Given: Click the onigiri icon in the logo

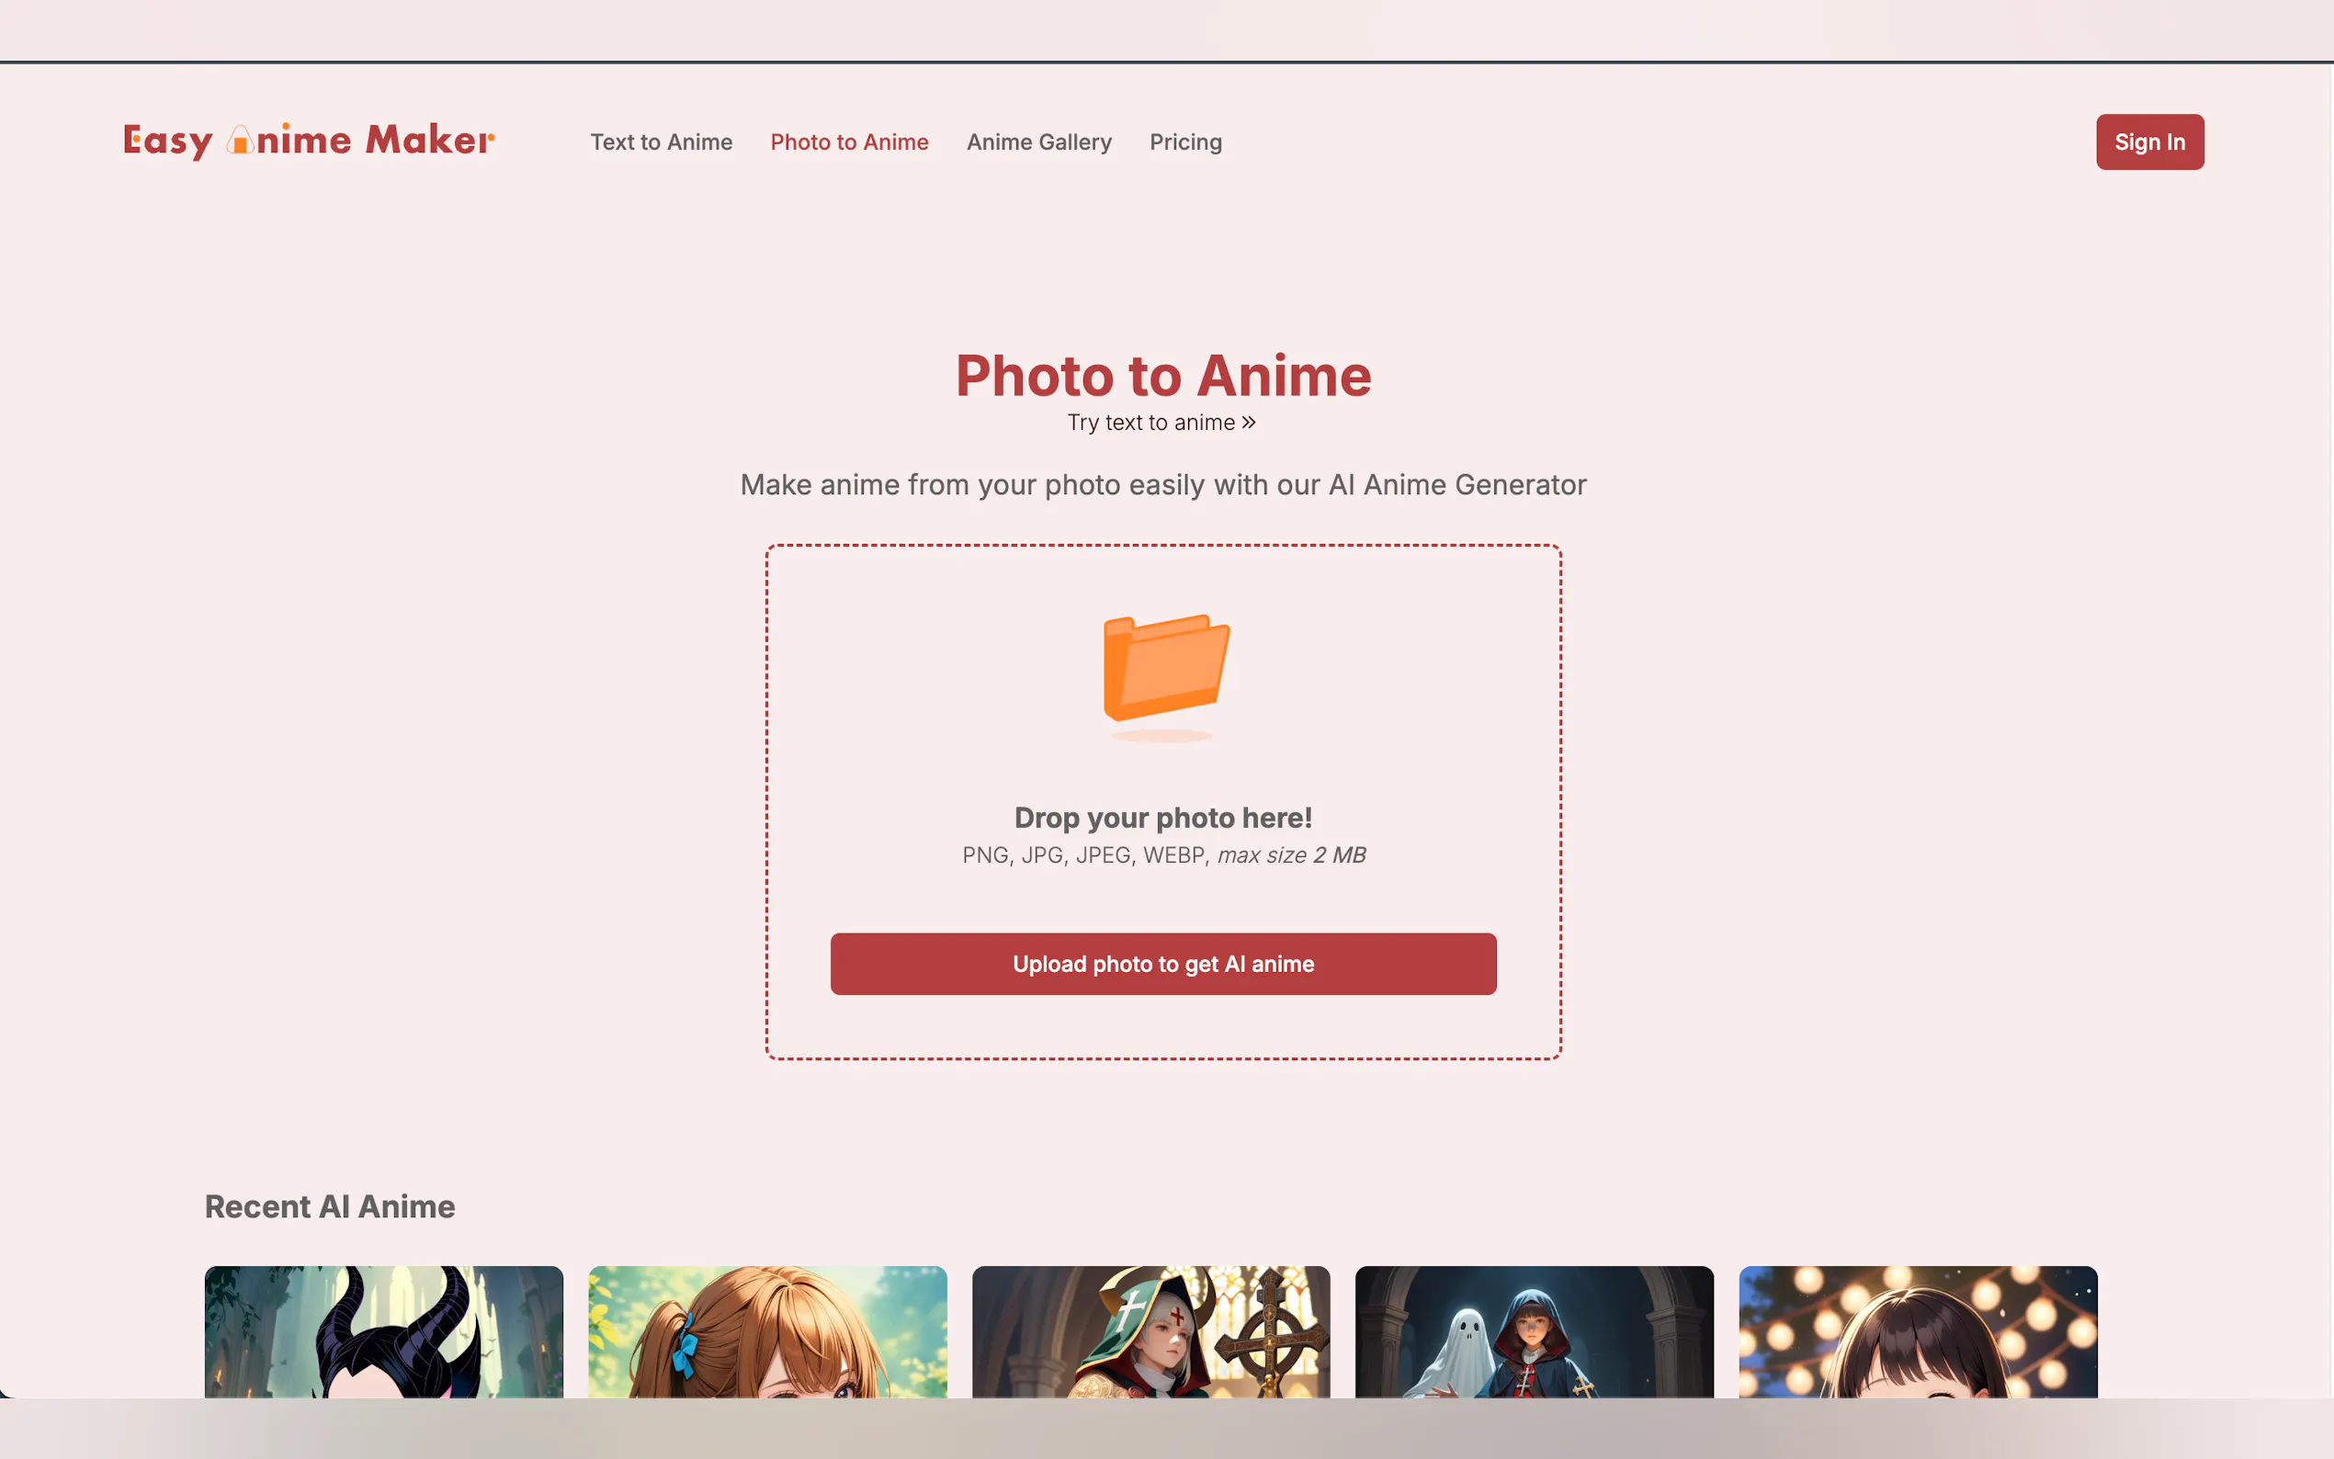Looking at the screenshot, I should pyautogui.click(x=240, y=141).
